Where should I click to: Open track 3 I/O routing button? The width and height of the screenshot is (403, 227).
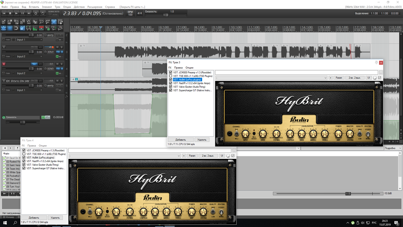(x=40, y=47)
